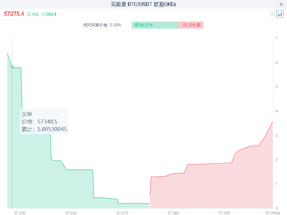The width and height of the screenshot is (287, 215).
Task: Click the y-axis label 2
Action: pyautogui.click(x=276, y=160)
